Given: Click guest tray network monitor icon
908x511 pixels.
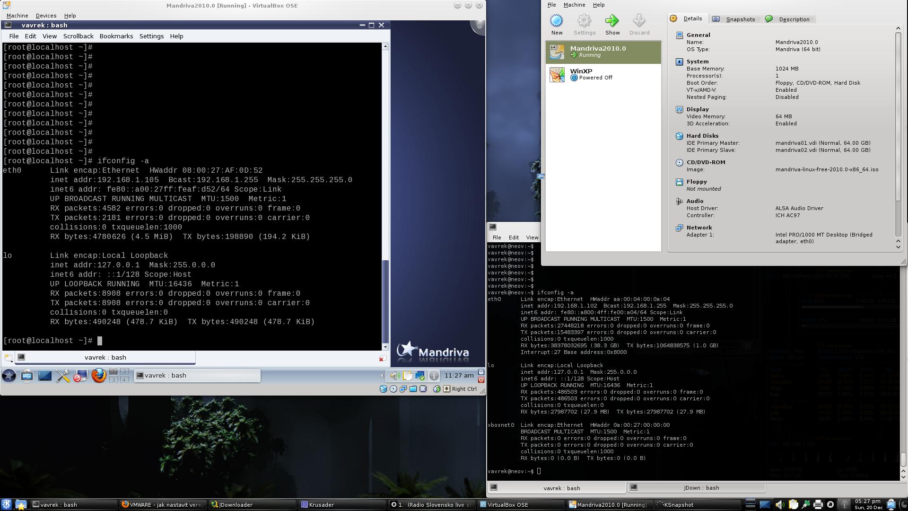Looking at the screenshot, I should click(420, 376).
